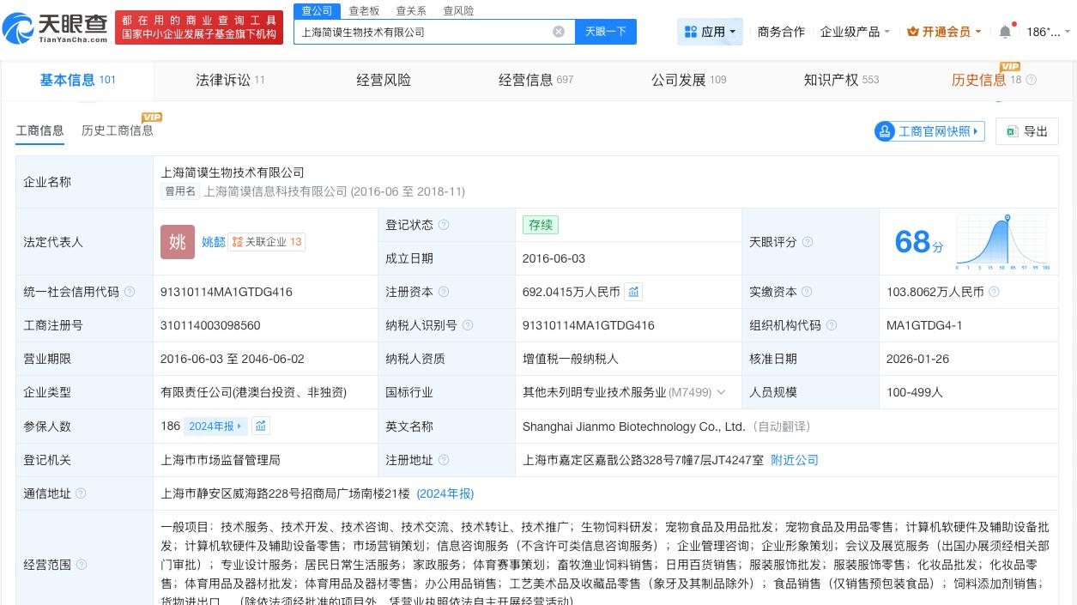The height and width of the screenshot is (605, 1077).
Task: Click inside the company name search field
Action: click(429, 31)
